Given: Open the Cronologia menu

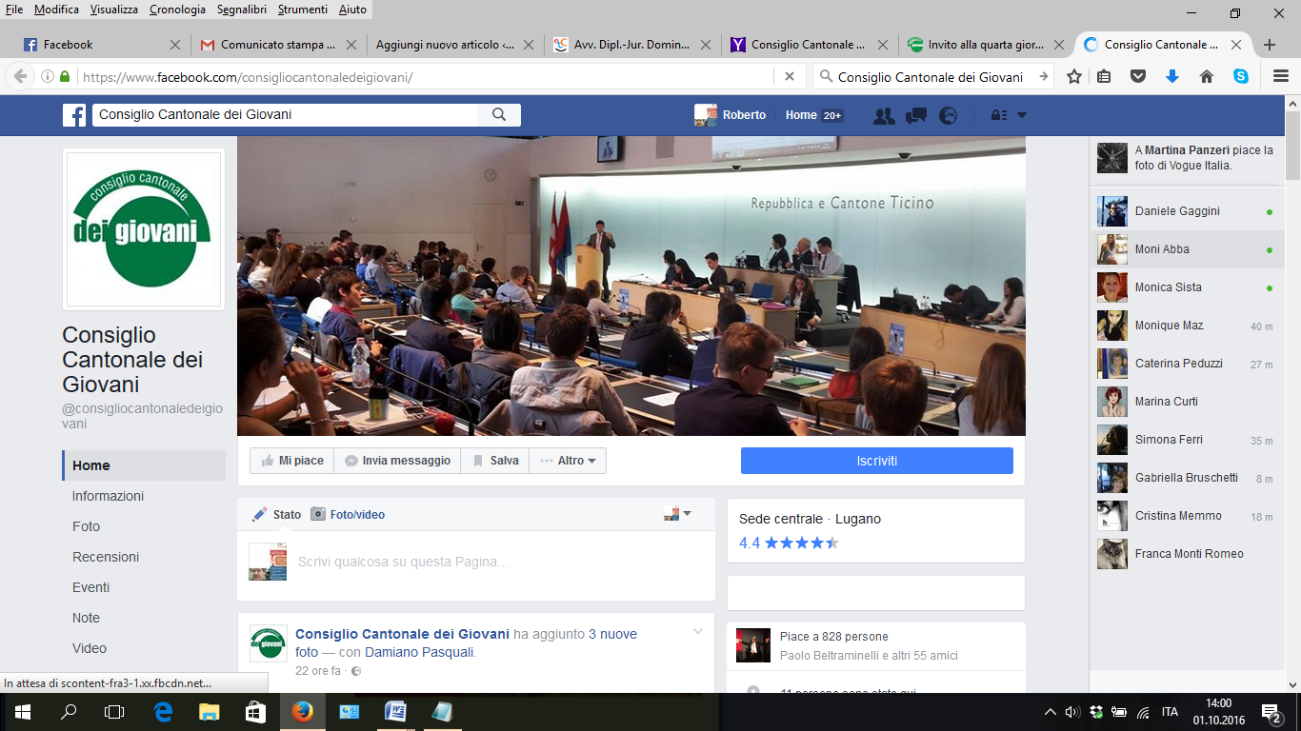Looking at the screenshot, I should (177, 10).
